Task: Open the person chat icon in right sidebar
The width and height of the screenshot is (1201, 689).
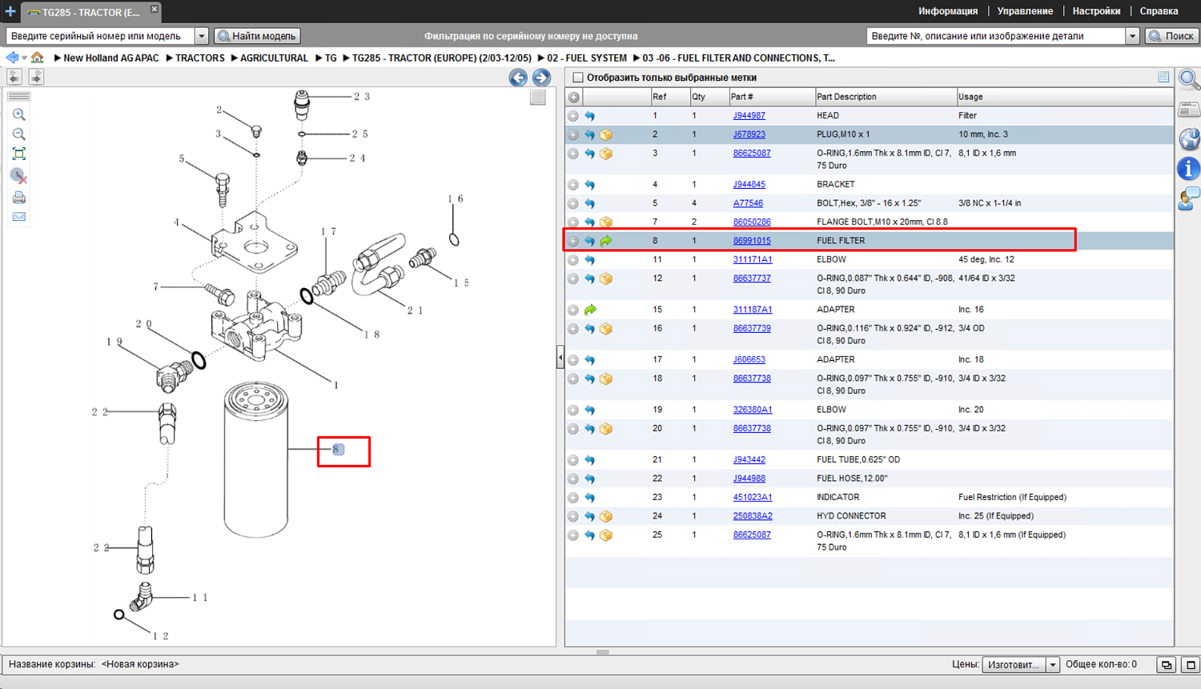Action: (x=1189, y=198)
